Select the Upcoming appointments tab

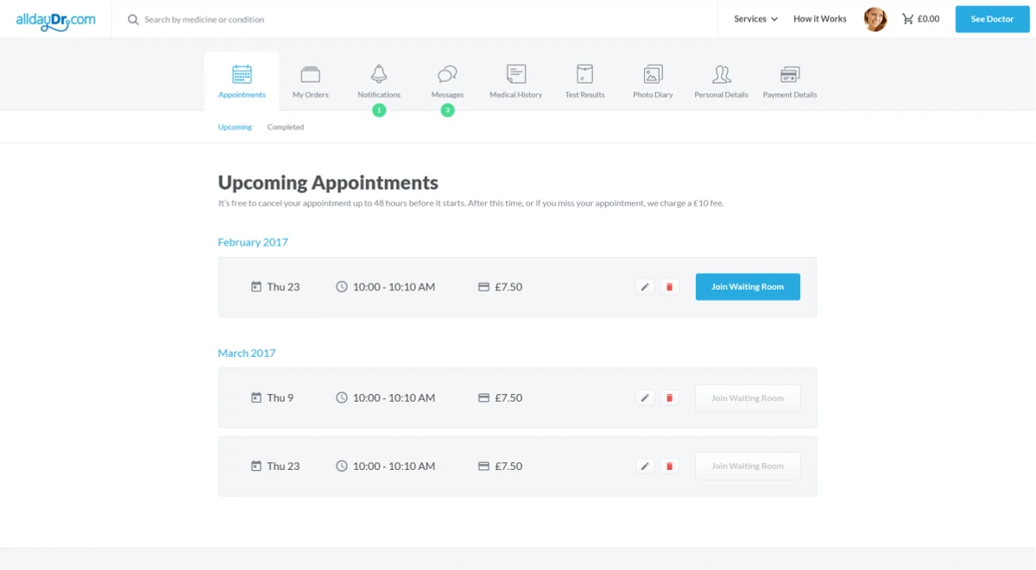pos(235,128)
